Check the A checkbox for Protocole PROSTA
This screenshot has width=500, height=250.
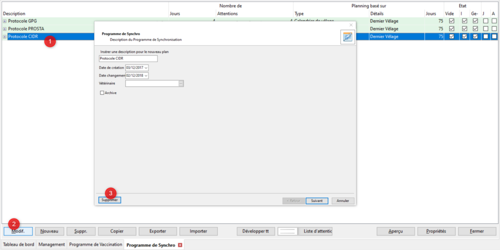pos(494,29)
